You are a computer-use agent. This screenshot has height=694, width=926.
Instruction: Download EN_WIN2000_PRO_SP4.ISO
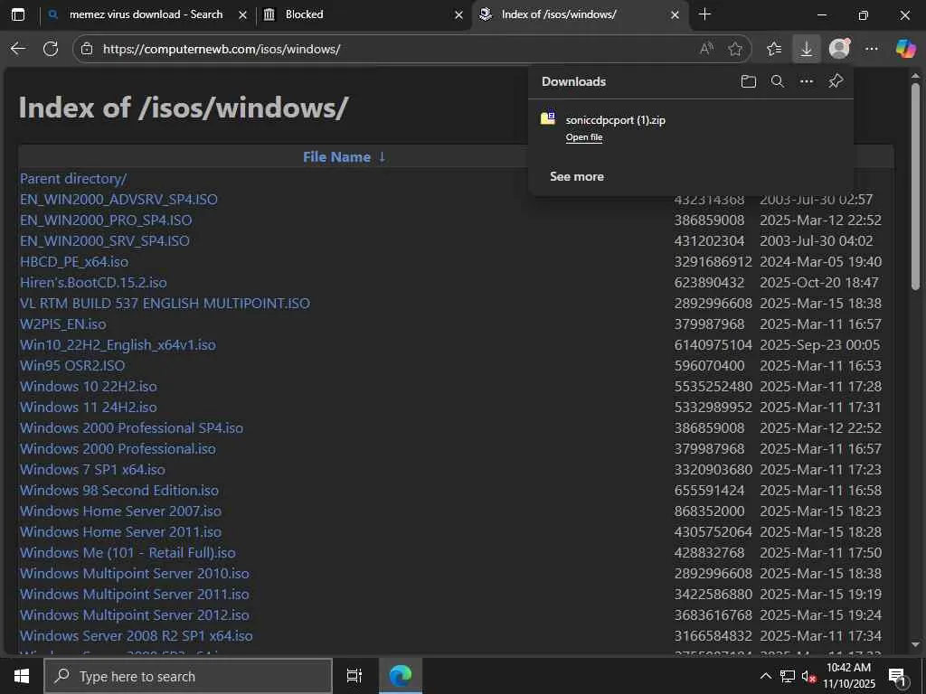[106, 220]
